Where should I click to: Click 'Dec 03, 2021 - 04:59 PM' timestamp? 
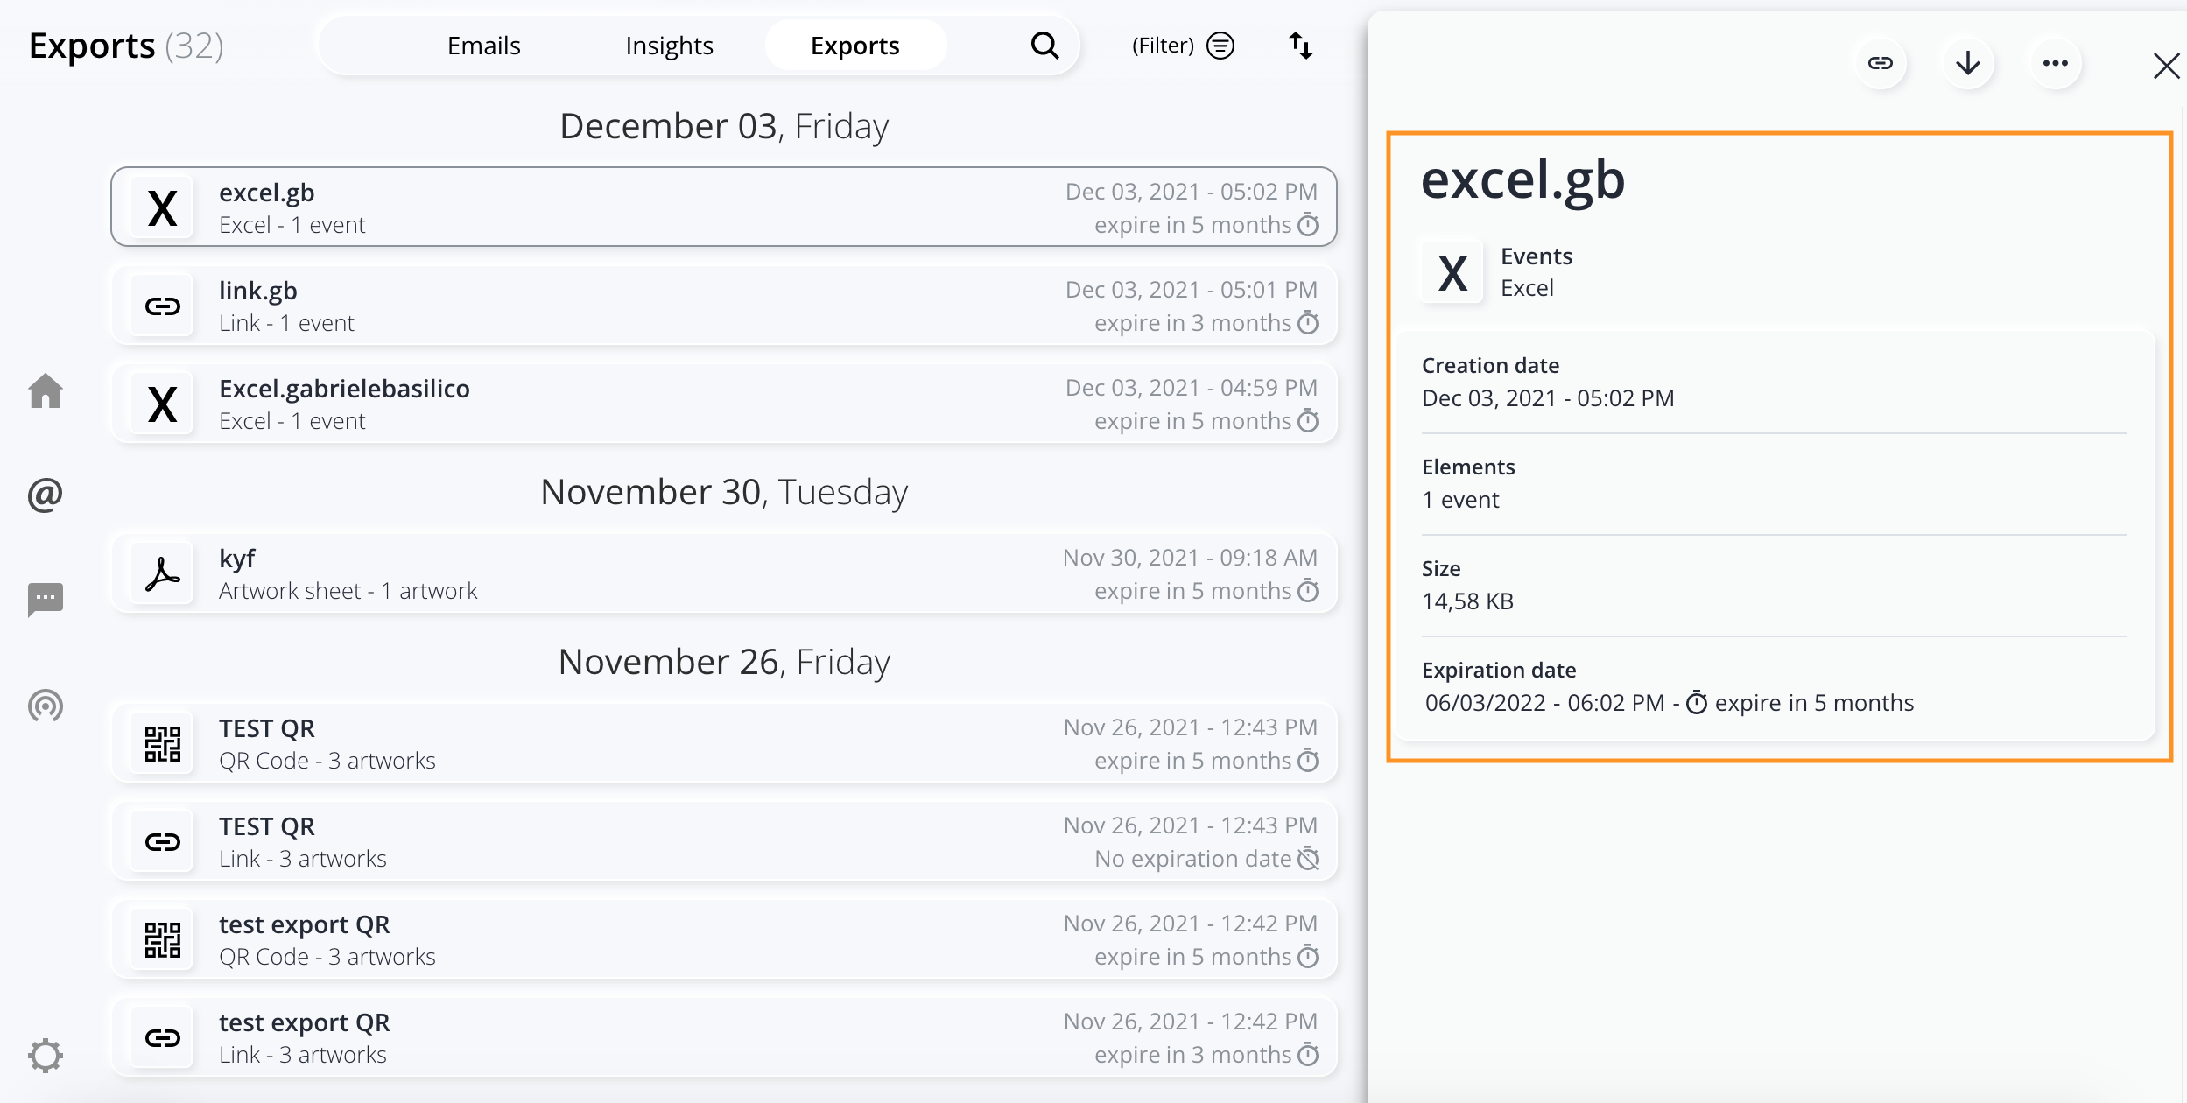click(x=1191, y=388)
